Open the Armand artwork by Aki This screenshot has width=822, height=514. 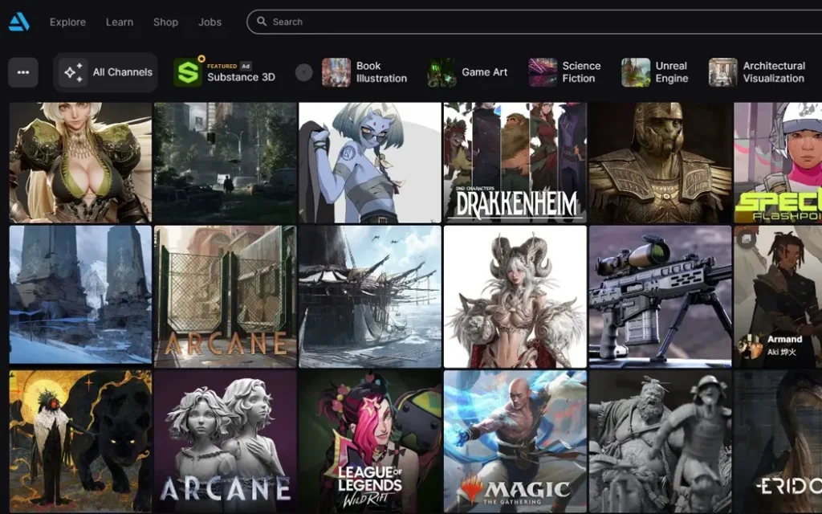point(778,296)
